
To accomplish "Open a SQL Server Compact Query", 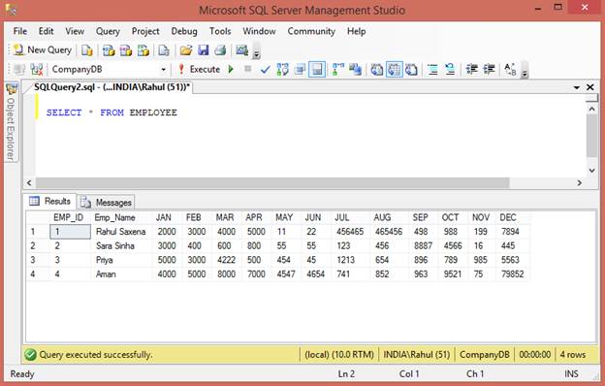I will 164,50.
